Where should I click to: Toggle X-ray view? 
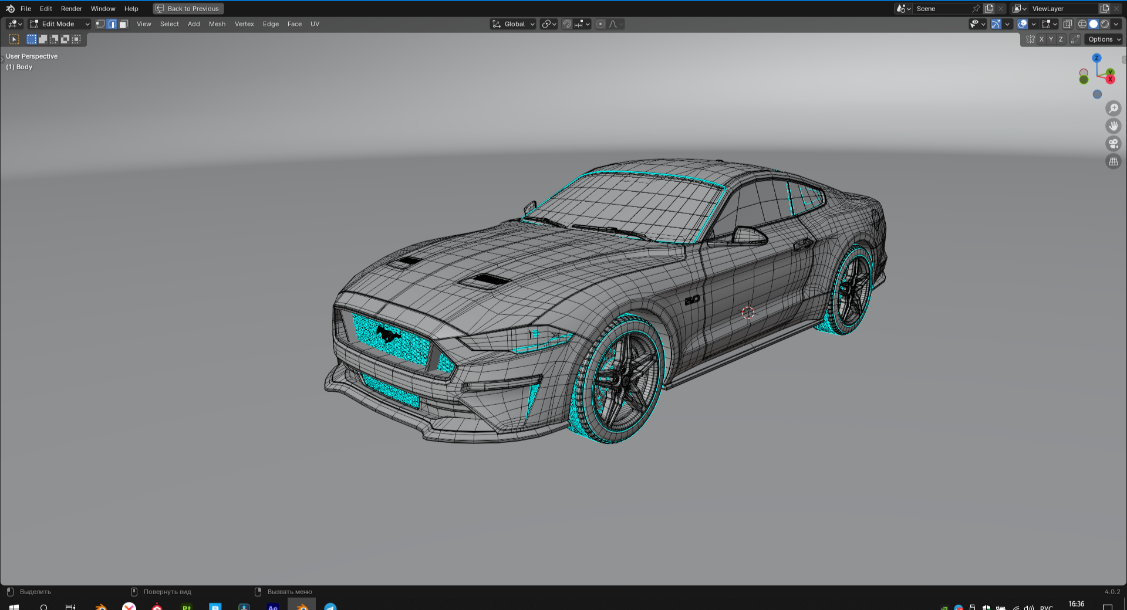point(1068,24)
